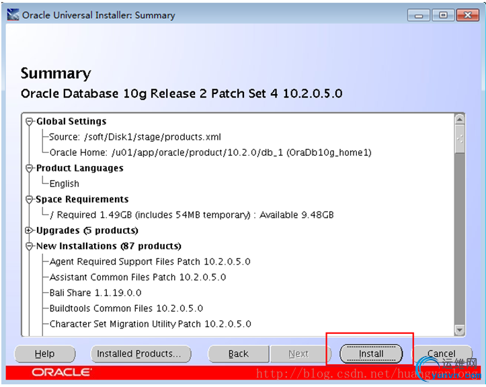Expand the Upgrades (5 products) node
Image resolution: width=486 pixels, height=387 pixels.
tap(29, 230)
